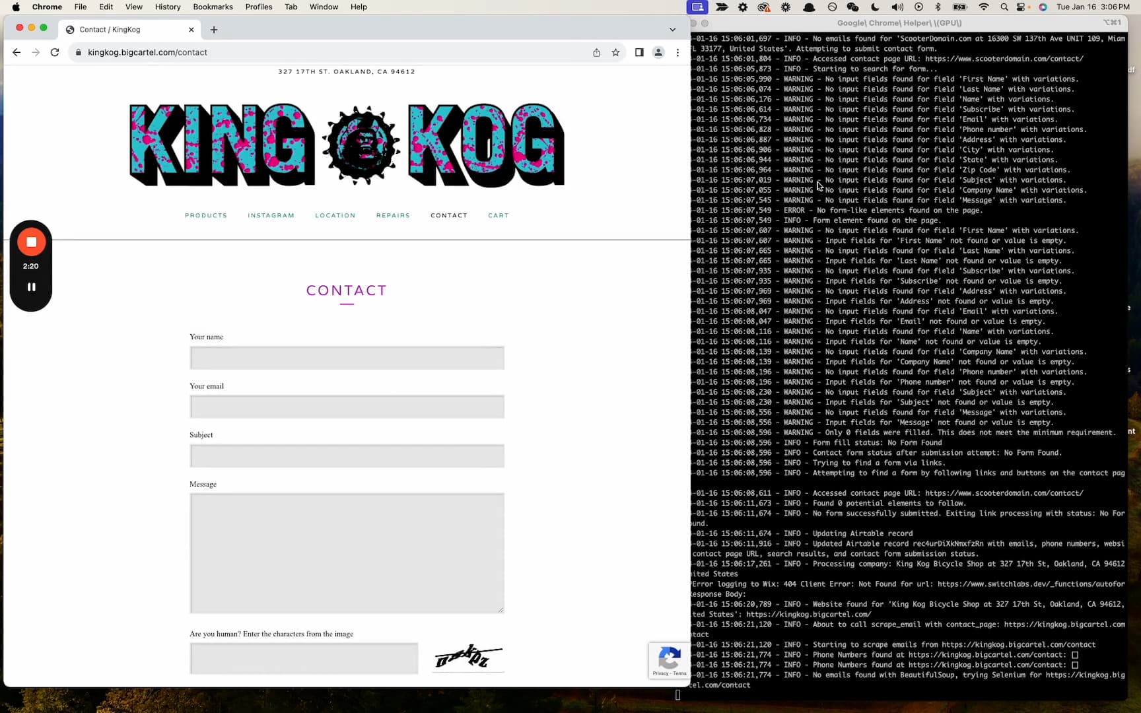Viewport: 1141px width, 713px height.
Task: Close the Contact / KingKog tab
Action: (x=191, y=30)
